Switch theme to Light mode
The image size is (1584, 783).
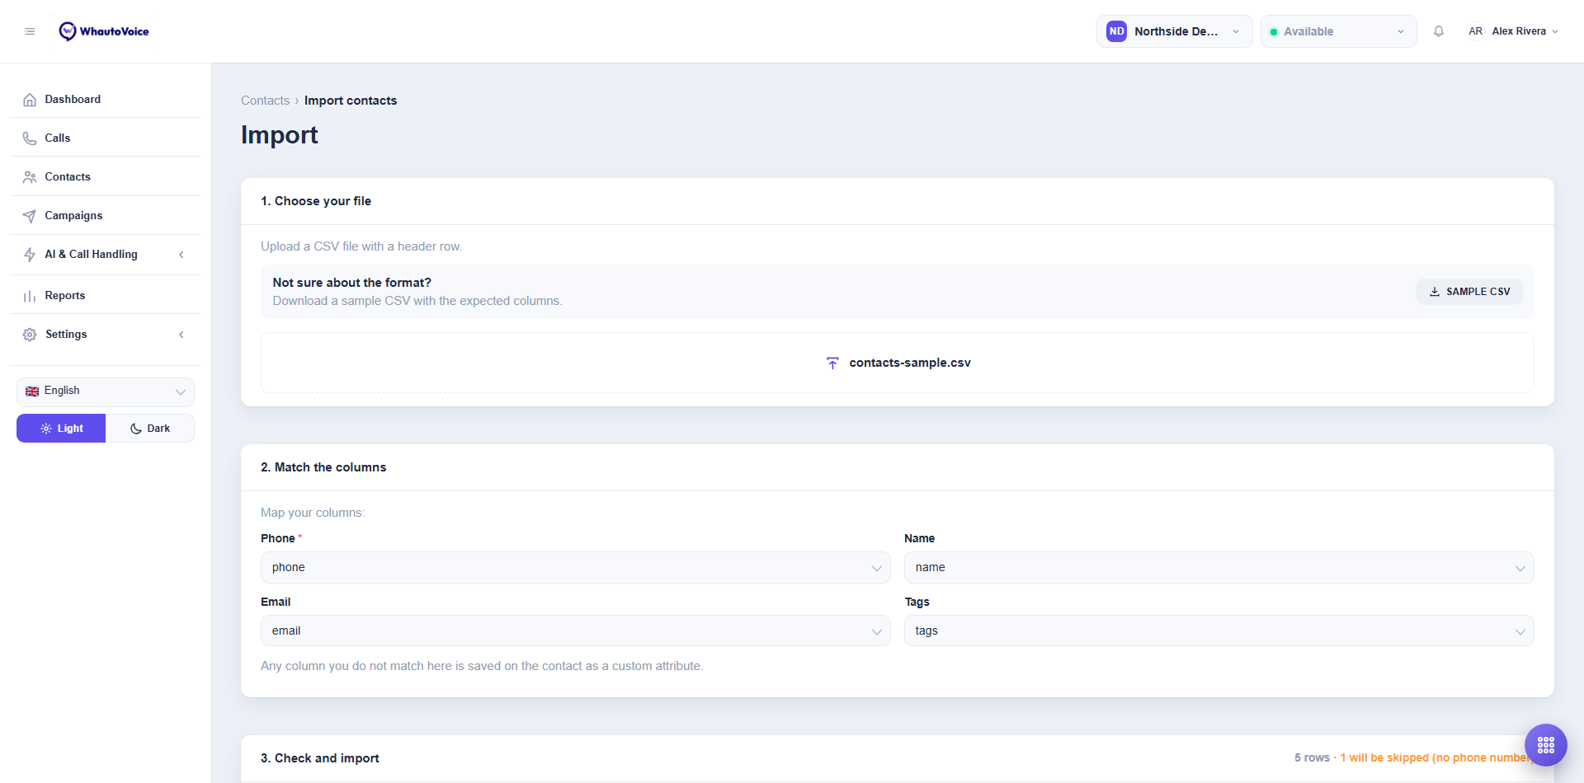tap(61, 429)
